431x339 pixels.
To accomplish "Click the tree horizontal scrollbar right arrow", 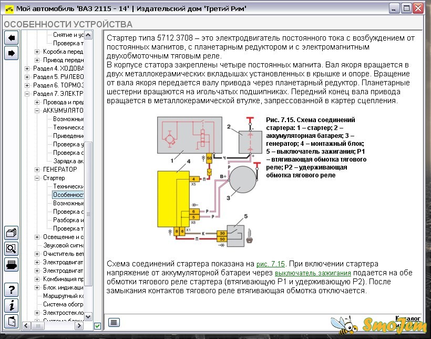I will [x=79, y=326].
